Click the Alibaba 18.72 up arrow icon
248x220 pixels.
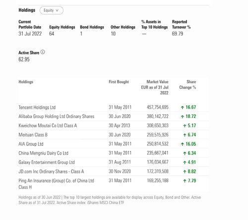click(x=183, y=116)
